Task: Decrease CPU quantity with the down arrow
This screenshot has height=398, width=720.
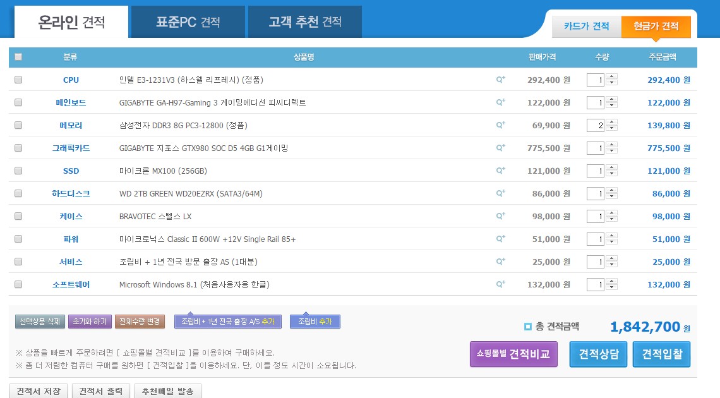Action: tap(611, 83)
